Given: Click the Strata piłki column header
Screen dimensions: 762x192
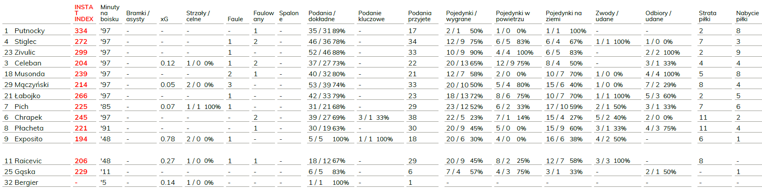Looking at the screenshot, I should tap(707, 16).
